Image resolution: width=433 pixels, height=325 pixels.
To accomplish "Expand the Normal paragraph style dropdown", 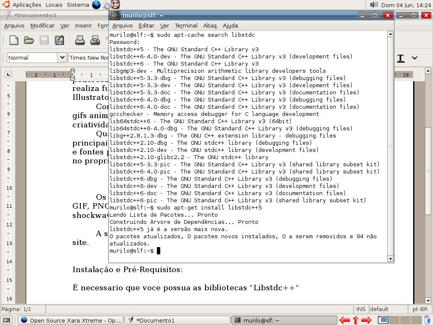I will point(62,58).
